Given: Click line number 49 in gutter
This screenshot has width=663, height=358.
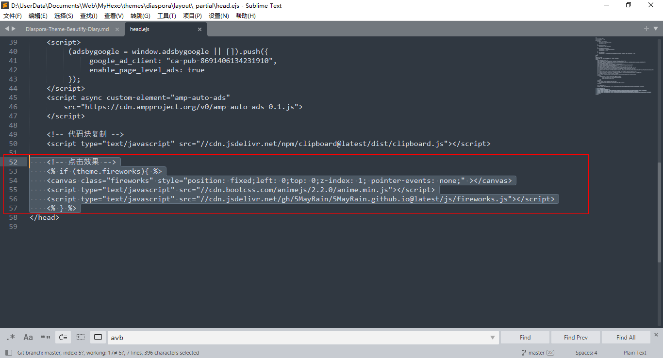Looking at the screenshot, I should (13, 134).
